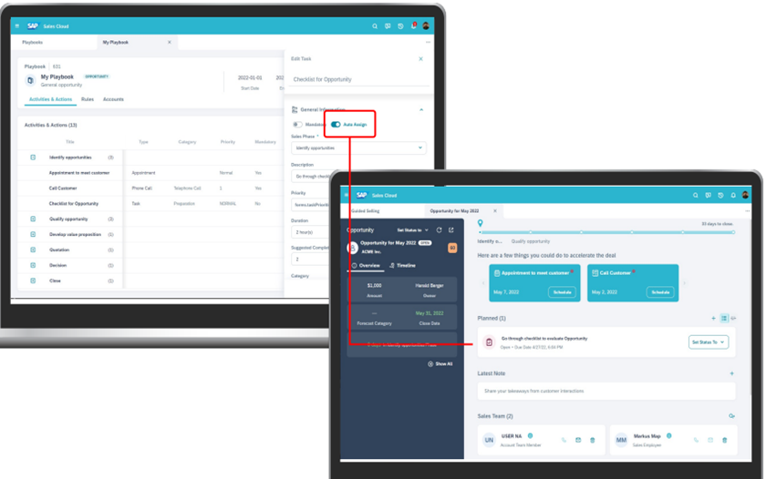This screenshot has height=479, width=766.
Task: Open Rules tab
Action: point(88,99)
